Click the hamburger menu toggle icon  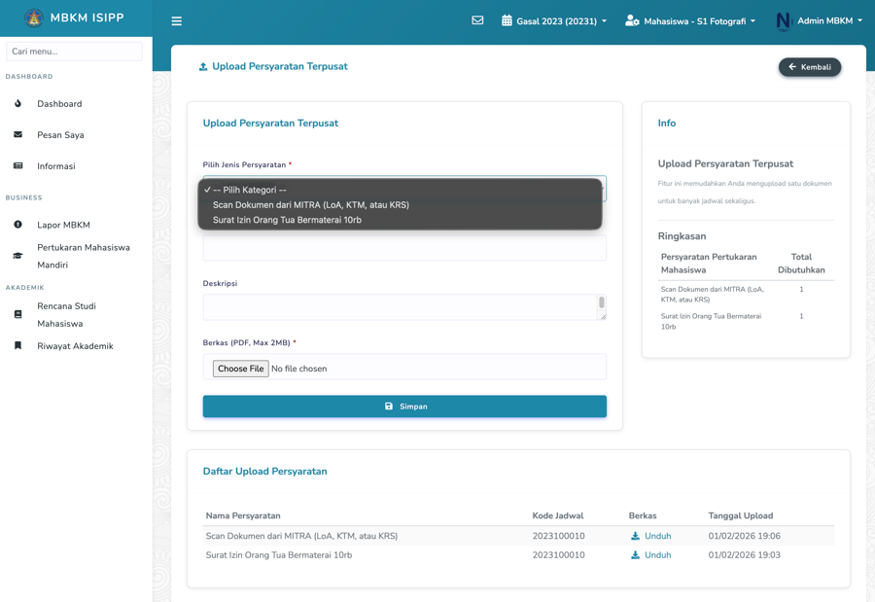176,20
